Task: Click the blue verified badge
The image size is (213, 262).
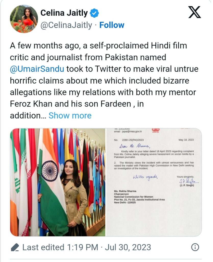Action: click(x=95, y=13)
